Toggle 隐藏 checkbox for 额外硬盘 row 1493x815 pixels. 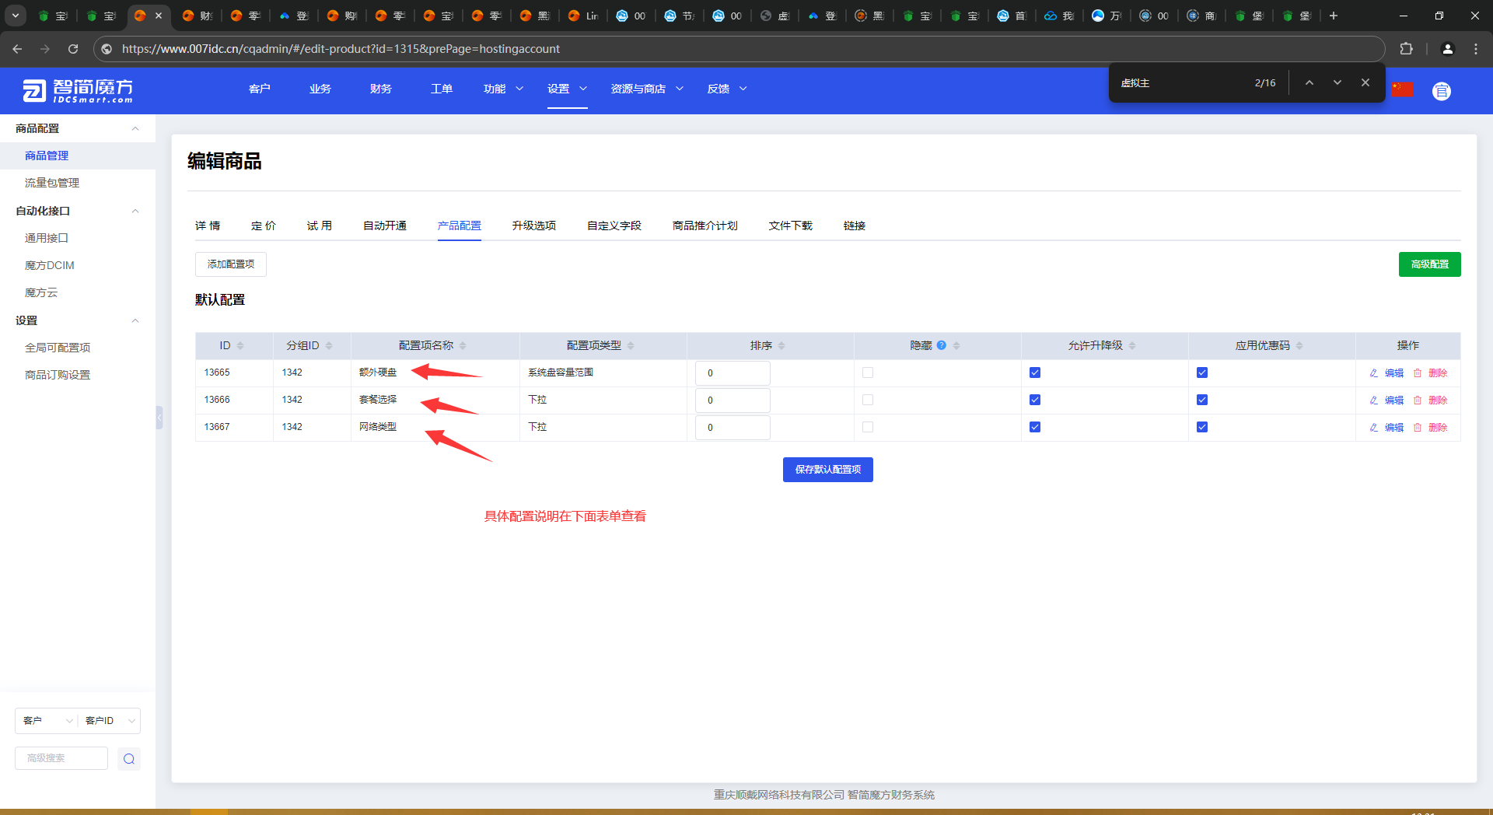(x=868, y=373)
